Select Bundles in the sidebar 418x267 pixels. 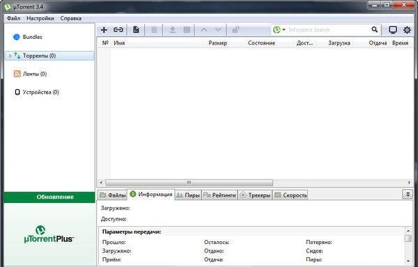(32, 37)
